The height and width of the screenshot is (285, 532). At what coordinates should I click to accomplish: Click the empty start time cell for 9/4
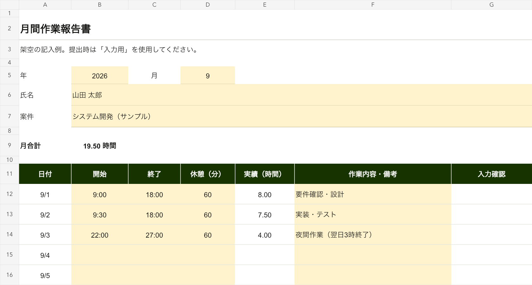[x=100, y=255]
